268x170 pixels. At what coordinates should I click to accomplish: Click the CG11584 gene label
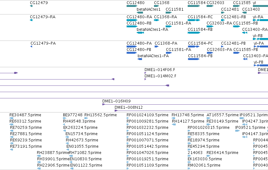point(197,3)
